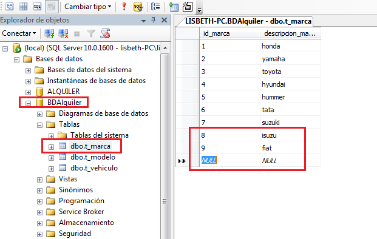Click the Add Group By icon
Screen dimensions: 377x239
pyautogui.click(x=155, y=7)
